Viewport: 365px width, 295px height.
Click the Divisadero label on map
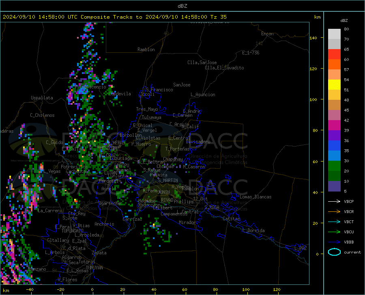point(198,142)
